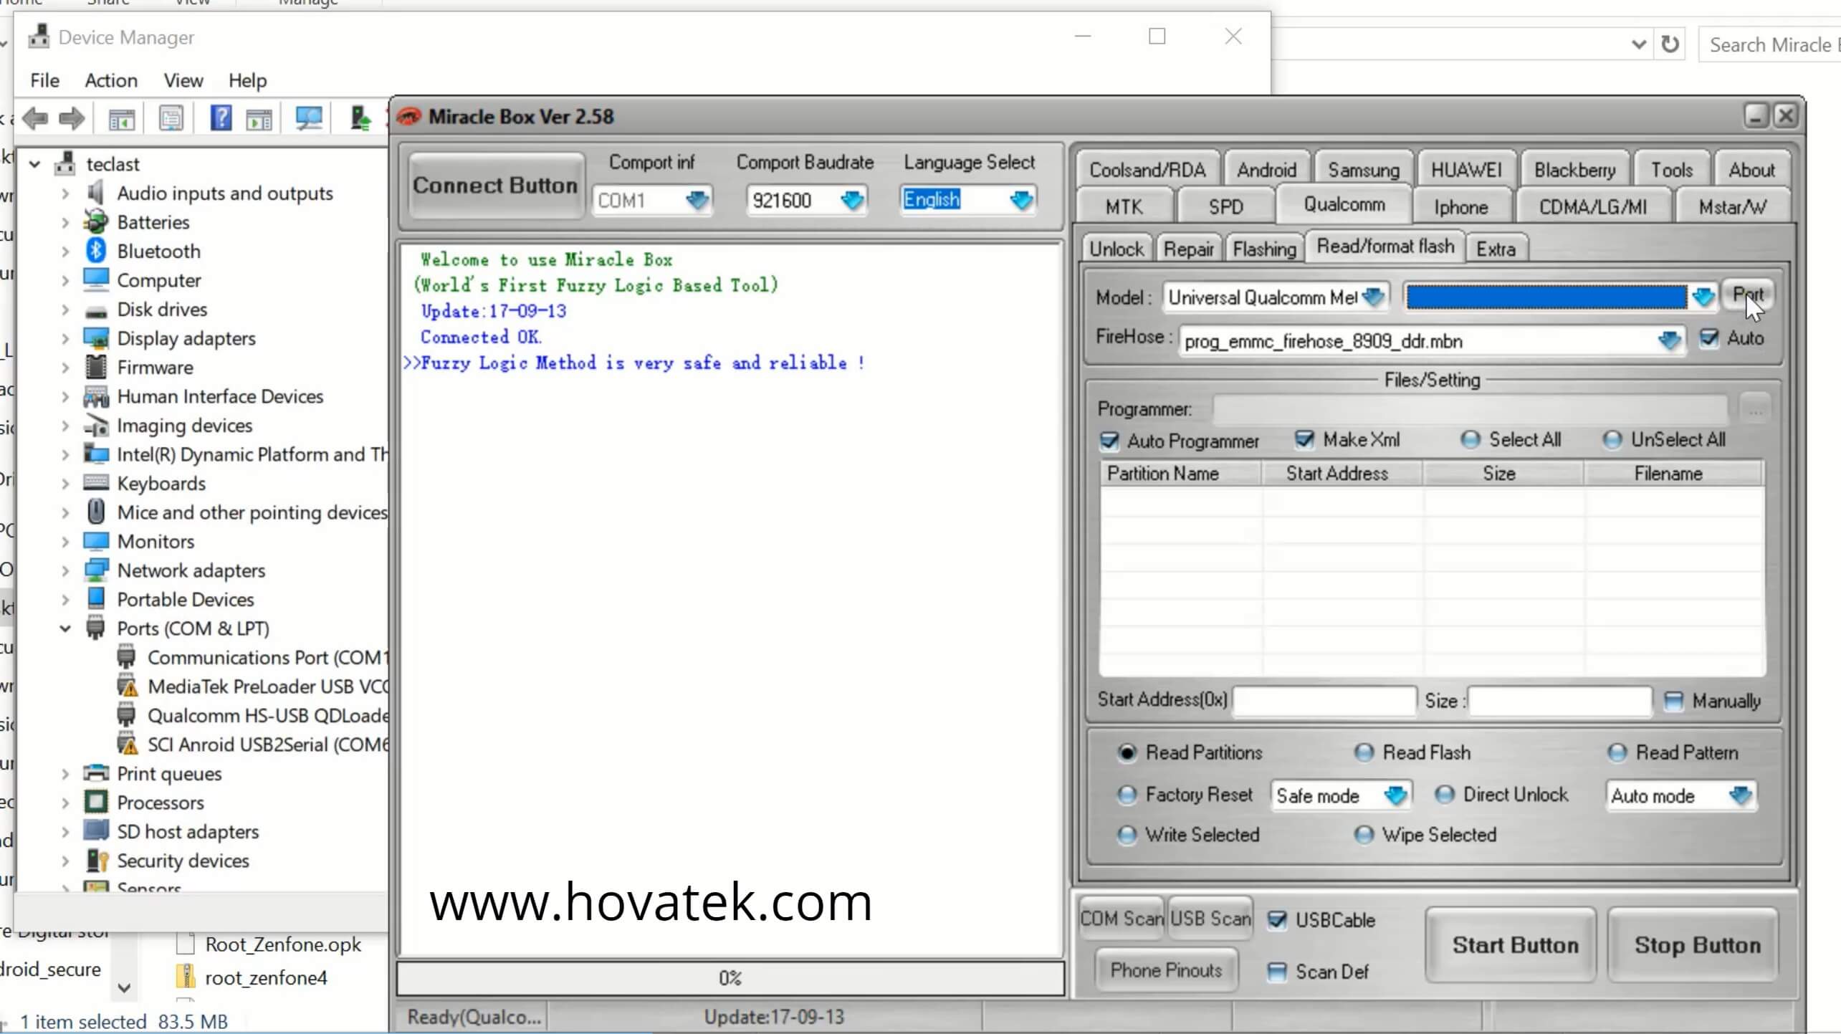Screen dimensions: 1841x1034
Task: Enable the Manually checkbox
Action: 1673,700
